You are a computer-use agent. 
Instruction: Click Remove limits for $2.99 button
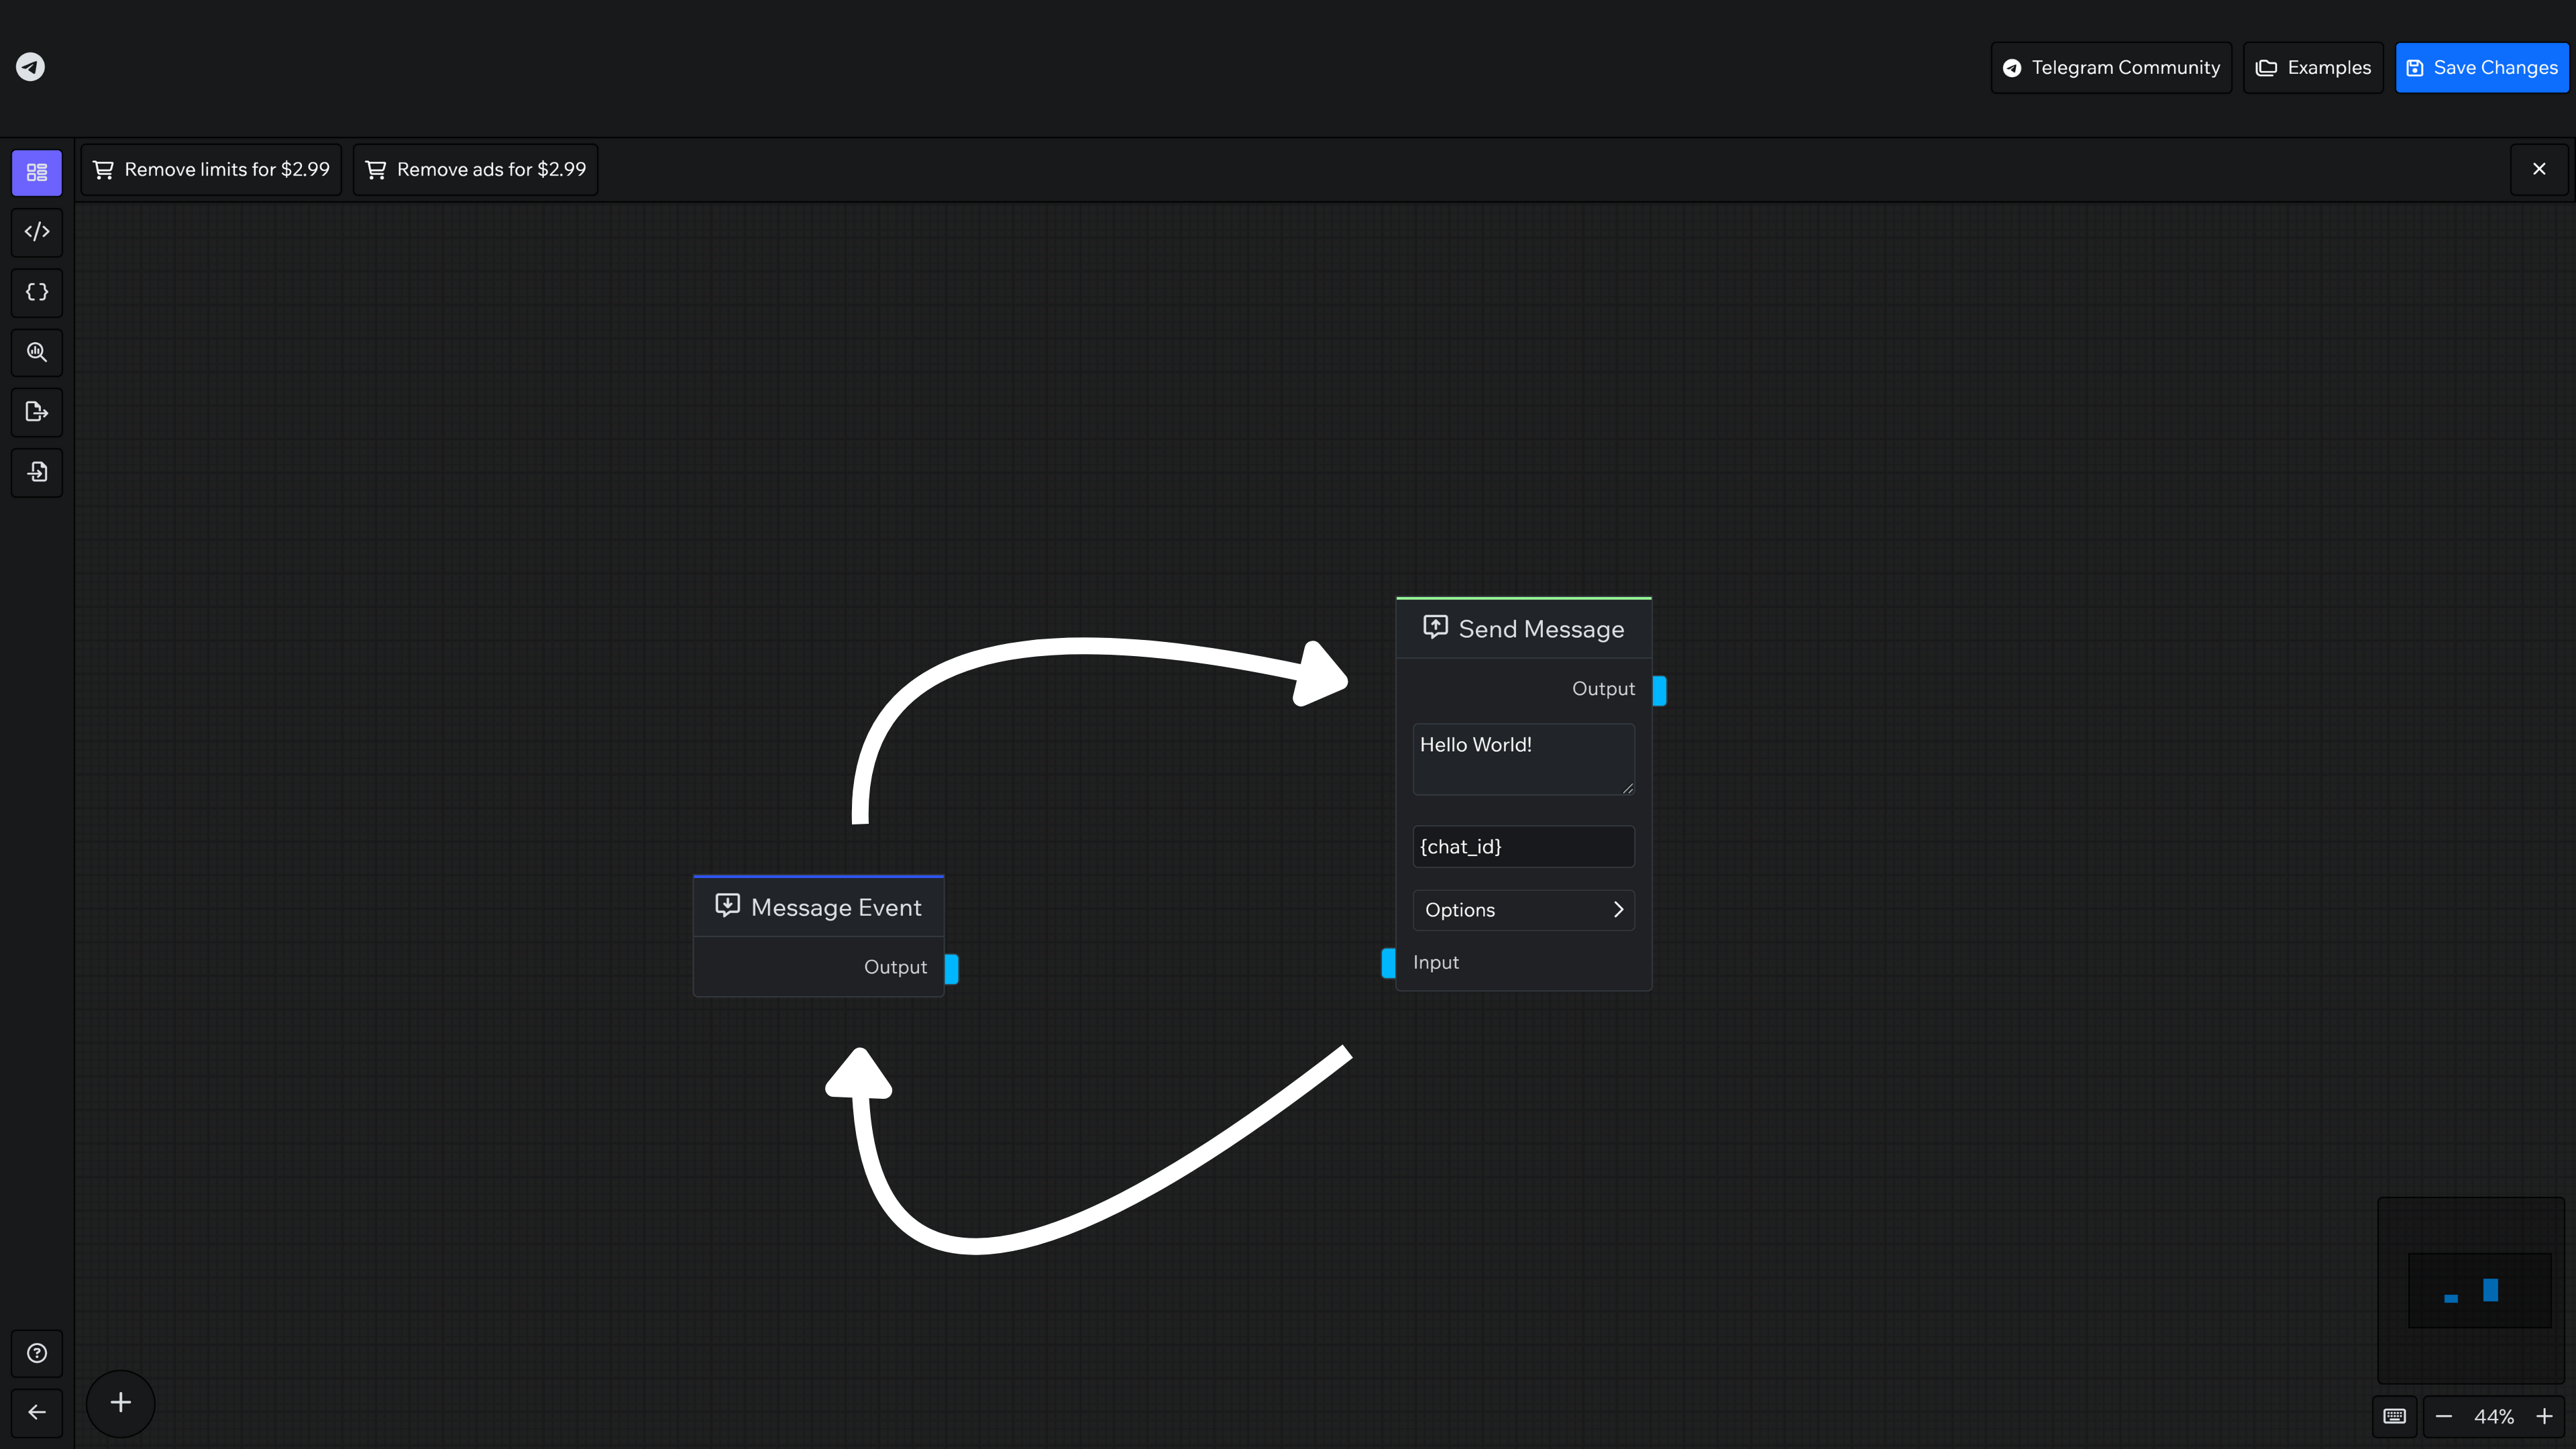tap(211, 169)
